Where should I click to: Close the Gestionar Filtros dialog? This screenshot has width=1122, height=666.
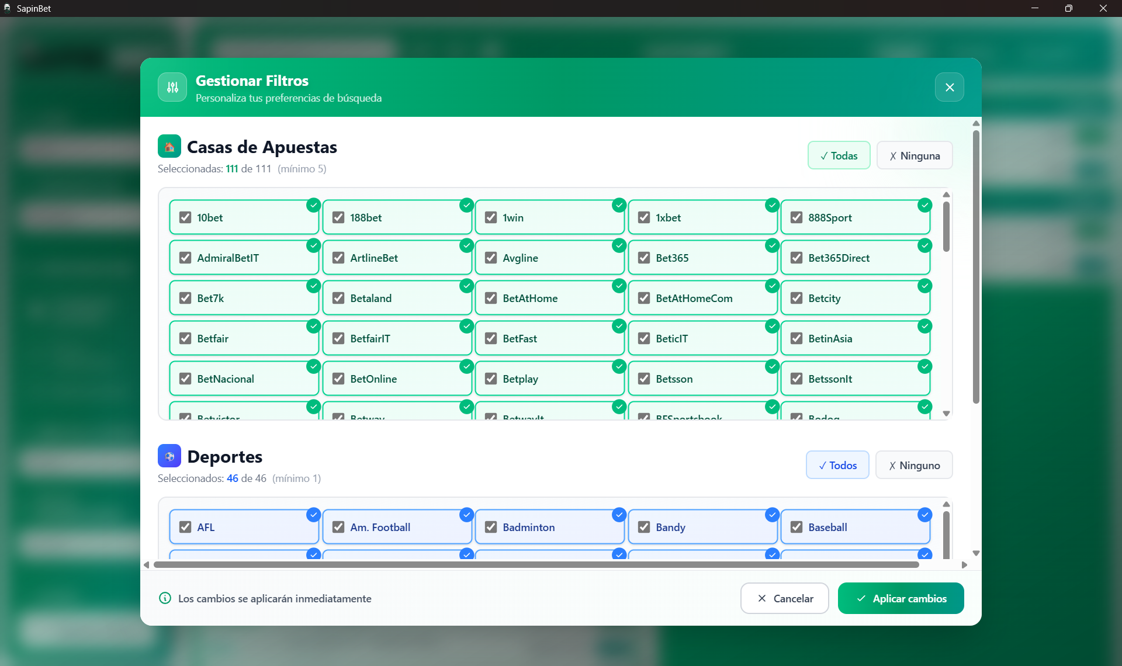[x=949, y=88]
